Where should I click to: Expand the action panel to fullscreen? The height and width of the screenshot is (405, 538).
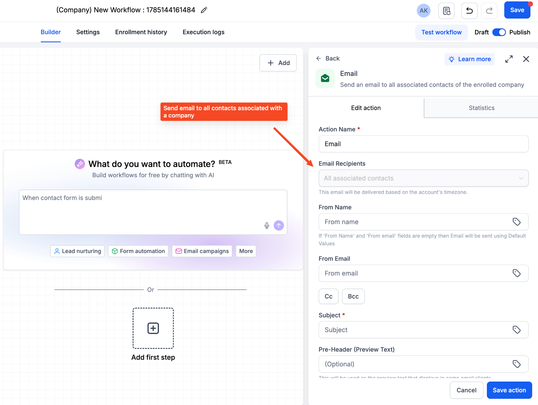coord(509,59)
